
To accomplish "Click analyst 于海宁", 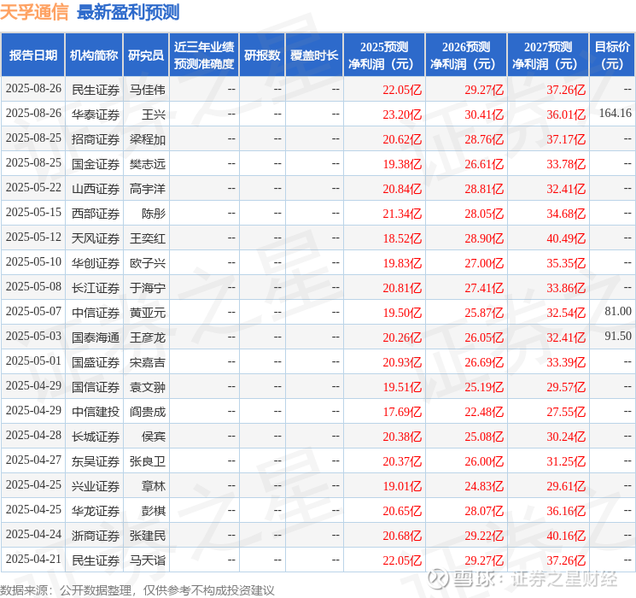I will tap(147, 288).
